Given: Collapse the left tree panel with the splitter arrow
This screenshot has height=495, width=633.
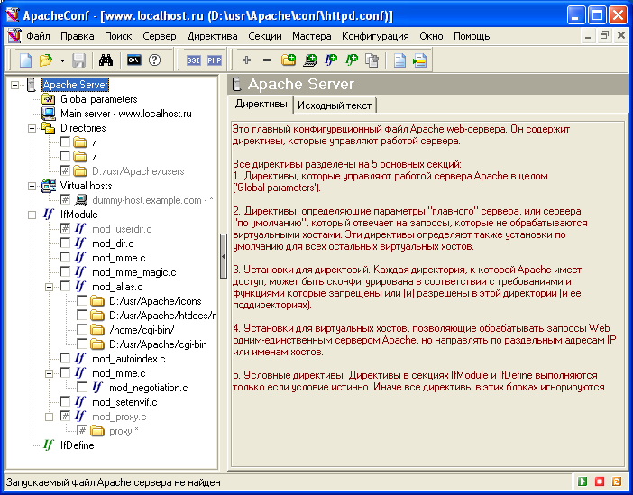Looking at the screenshot, I should point(224,256).
